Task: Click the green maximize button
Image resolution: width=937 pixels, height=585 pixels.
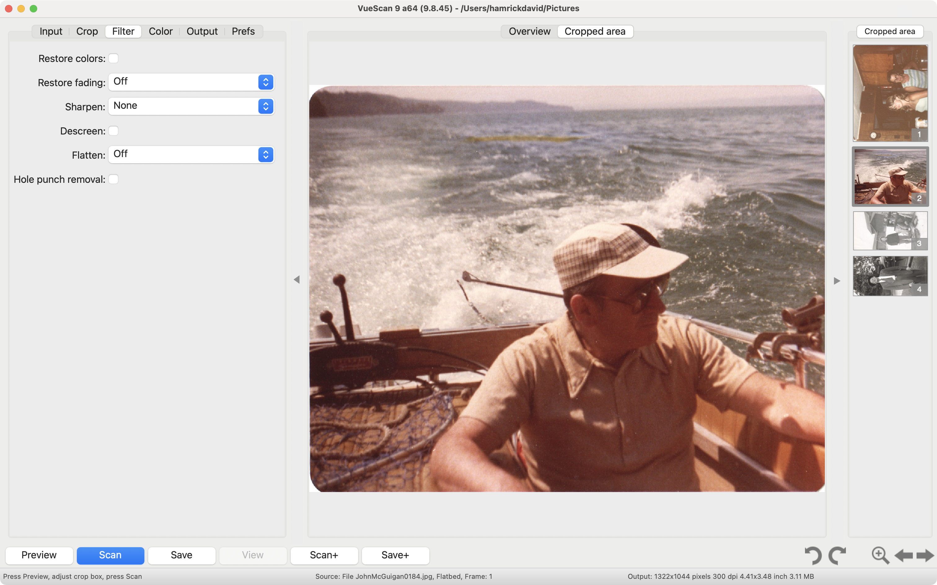Action: (34, 8)
